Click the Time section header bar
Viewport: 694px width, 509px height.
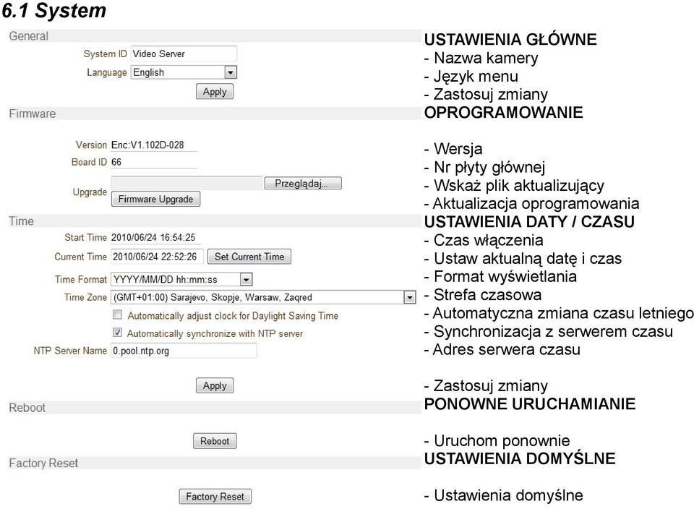click(215, 221)
